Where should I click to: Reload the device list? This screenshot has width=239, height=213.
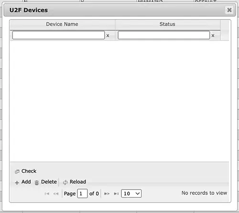(x=75, y=182)
